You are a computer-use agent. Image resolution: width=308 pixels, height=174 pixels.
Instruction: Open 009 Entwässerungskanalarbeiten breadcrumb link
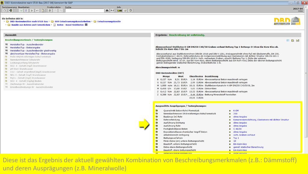click(x=73, y=22)
